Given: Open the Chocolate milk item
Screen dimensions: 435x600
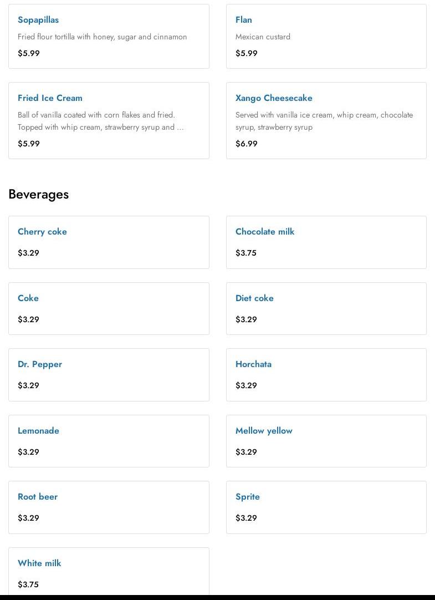Looking at the screenshot, I should click(265, 232).
